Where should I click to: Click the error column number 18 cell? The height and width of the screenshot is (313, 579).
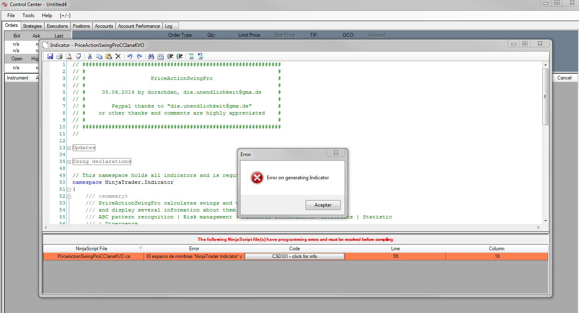pyautogui.click(x=497, y=256)
